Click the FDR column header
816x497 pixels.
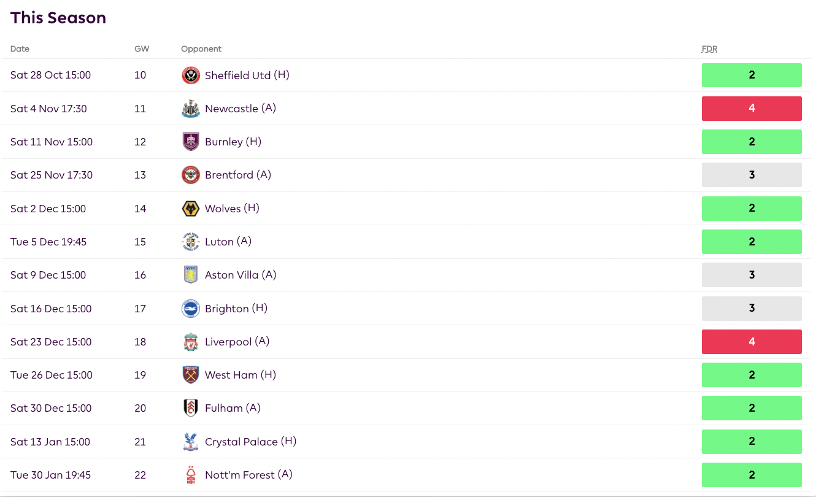(x=709, y=49)
